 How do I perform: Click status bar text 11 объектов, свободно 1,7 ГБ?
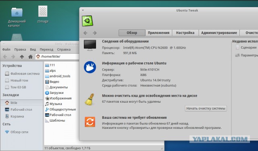click(x=67, y=148)
